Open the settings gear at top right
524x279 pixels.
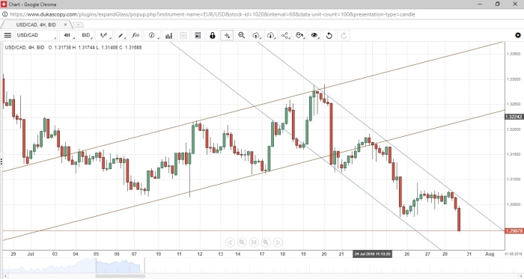pyautogui.click(x=518, y=35)
